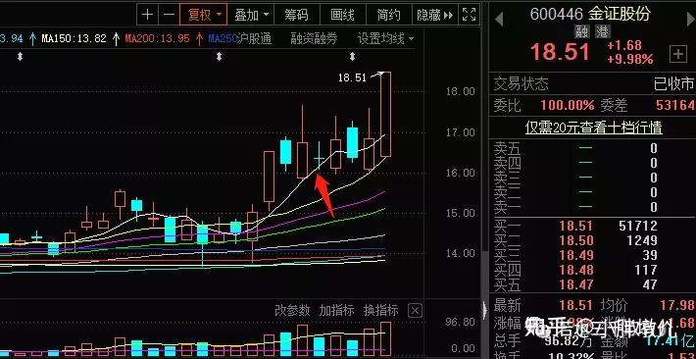Click volume axis value 96.80
Screen dimensions: 696x359
[461, 322]
